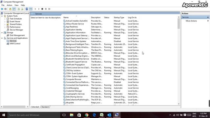Expand the Task Scheduler node

5,19
